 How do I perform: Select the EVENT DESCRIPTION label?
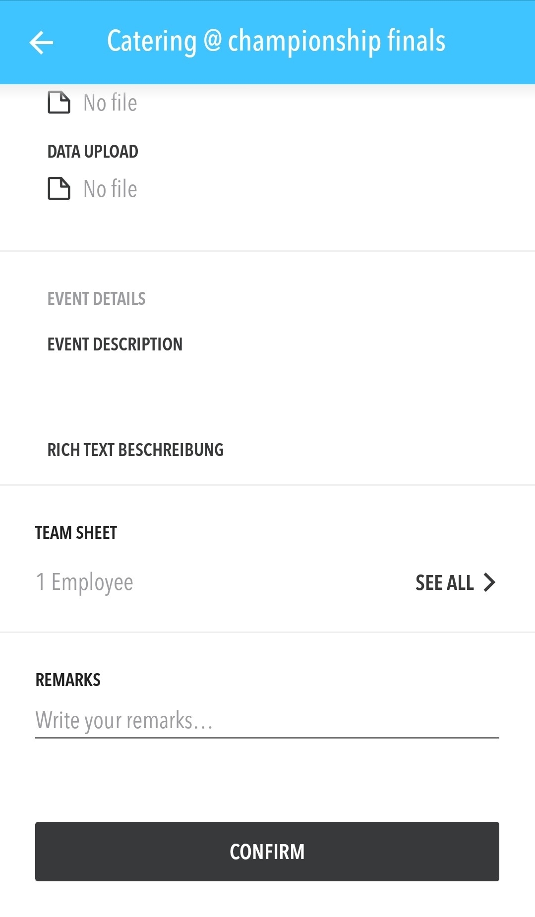tap(115, 344)
